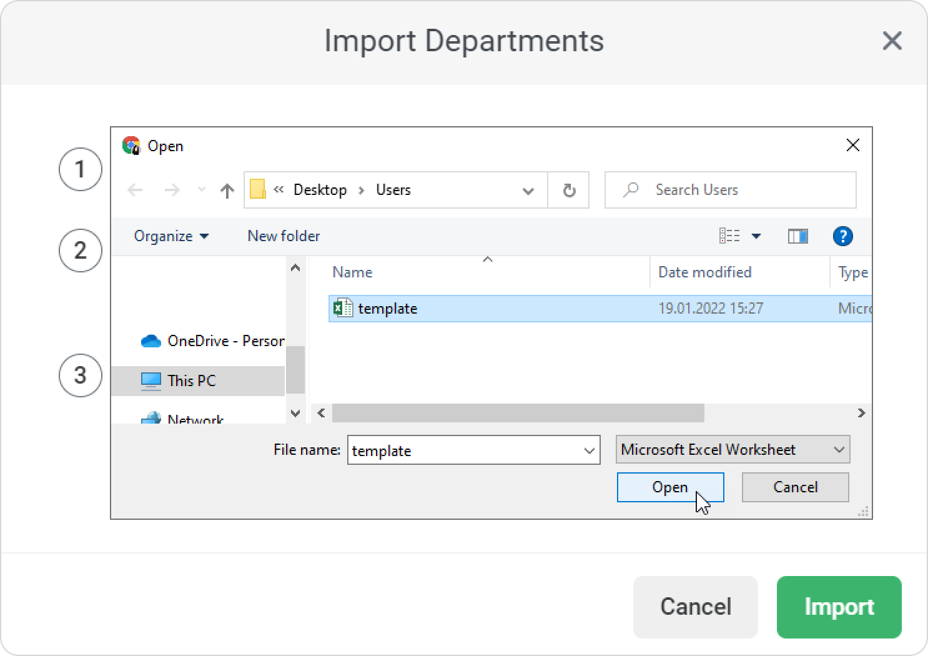Click the green Import button
This screenshot has width=928, height=656.
[839, 607]
